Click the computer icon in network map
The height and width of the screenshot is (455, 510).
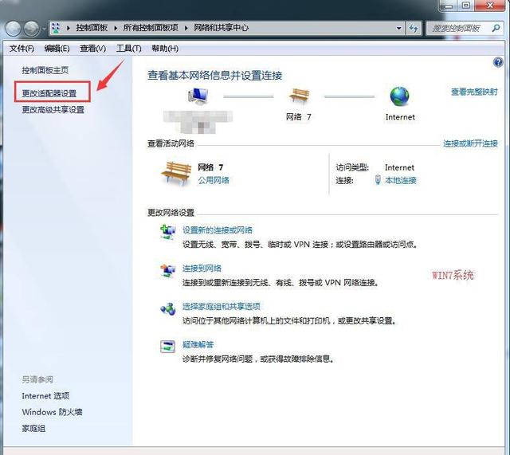[x=198, y=96]
